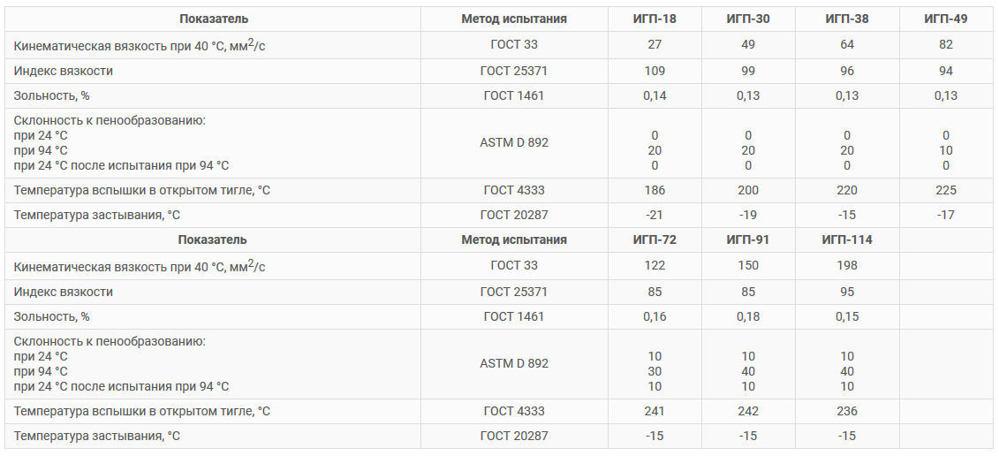
Task: Select the ИГП-30 column header
Action: coord(748,19)
